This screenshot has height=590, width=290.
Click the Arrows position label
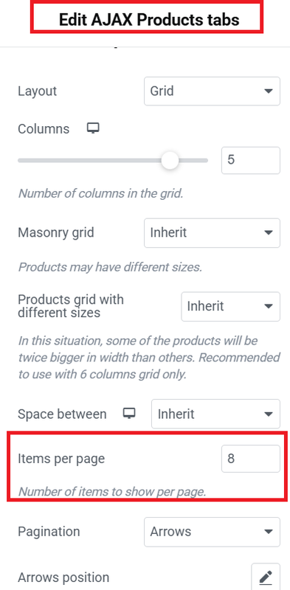point(63,577)
